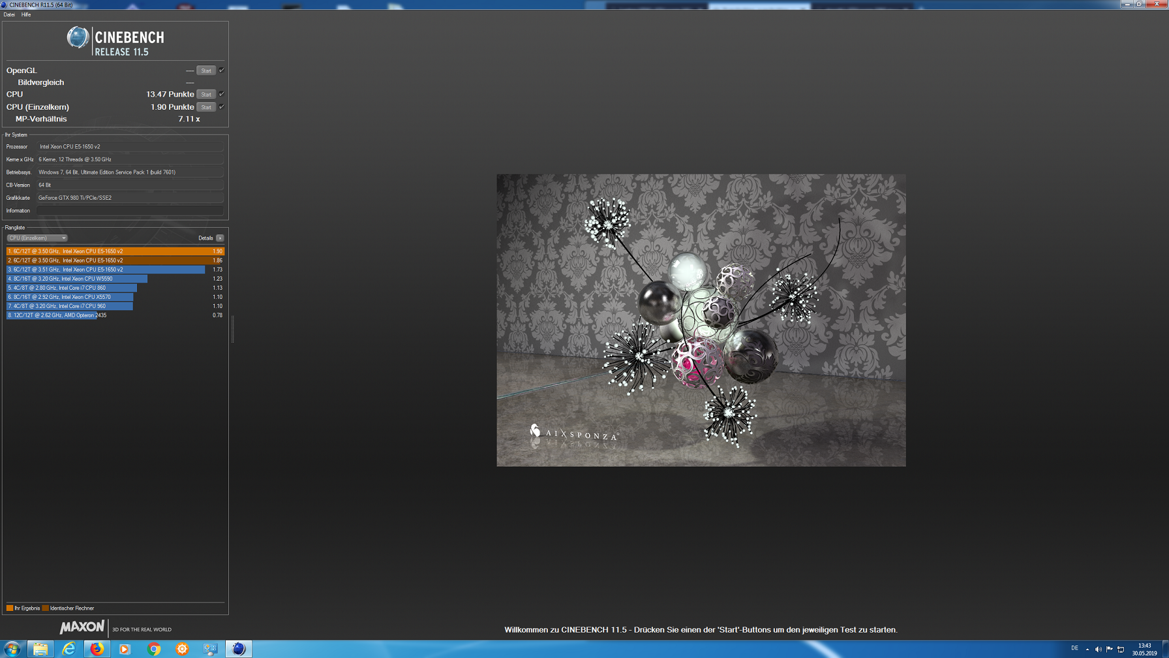1169x658 pixels.
Task: Start the OpenGL benchmark
Action: (206, 70)
